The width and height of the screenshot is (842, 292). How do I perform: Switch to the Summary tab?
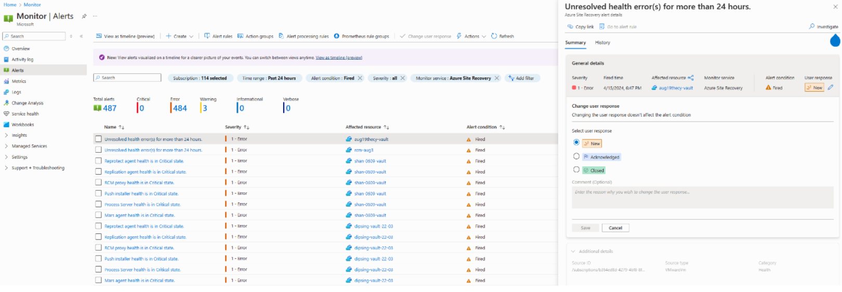[576, 43]
